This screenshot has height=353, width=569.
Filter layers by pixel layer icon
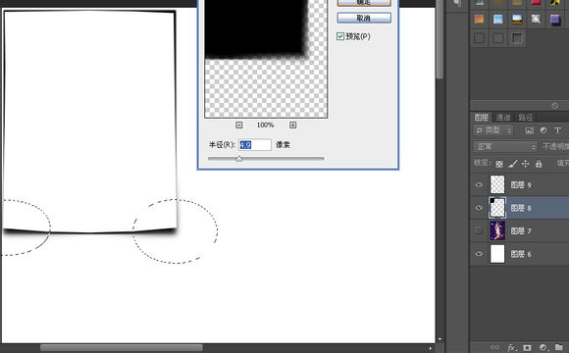pyautogui.click(x=530, y=130)
